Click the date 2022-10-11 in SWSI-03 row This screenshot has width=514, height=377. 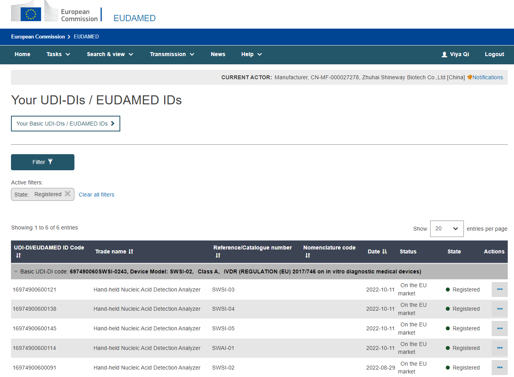pyautogui.click(x=380, y=290)
